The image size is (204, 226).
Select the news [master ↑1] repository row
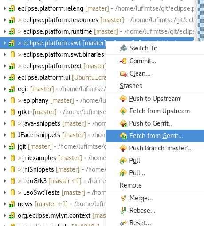(x=53, y=204)
